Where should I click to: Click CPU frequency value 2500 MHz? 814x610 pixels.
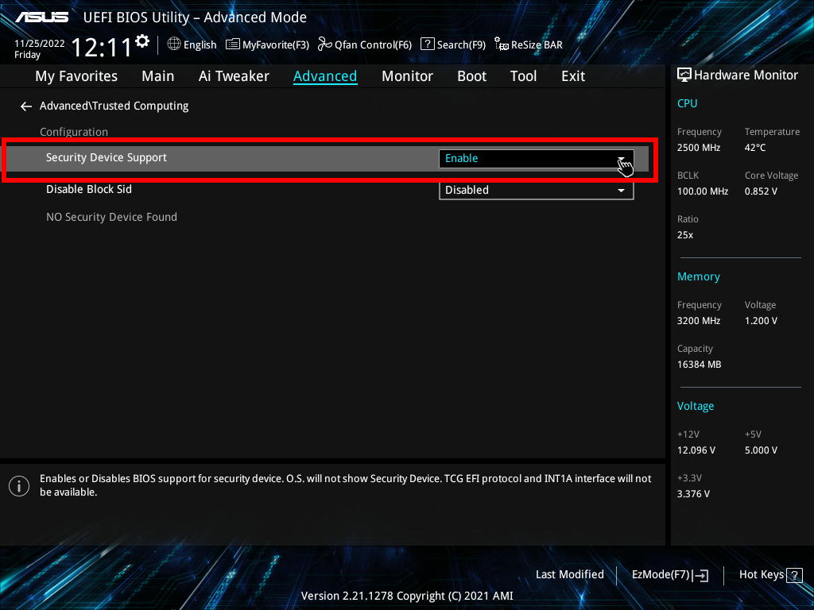click(x=698, y=148)
